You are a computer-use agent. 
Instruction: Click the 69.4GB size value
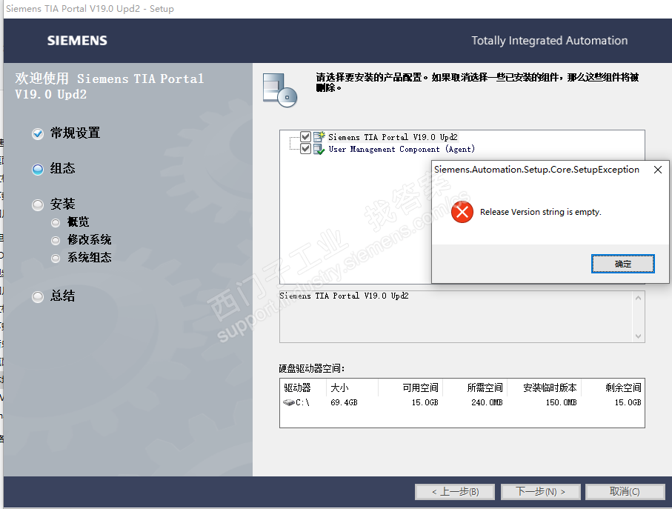coord(344,402)
